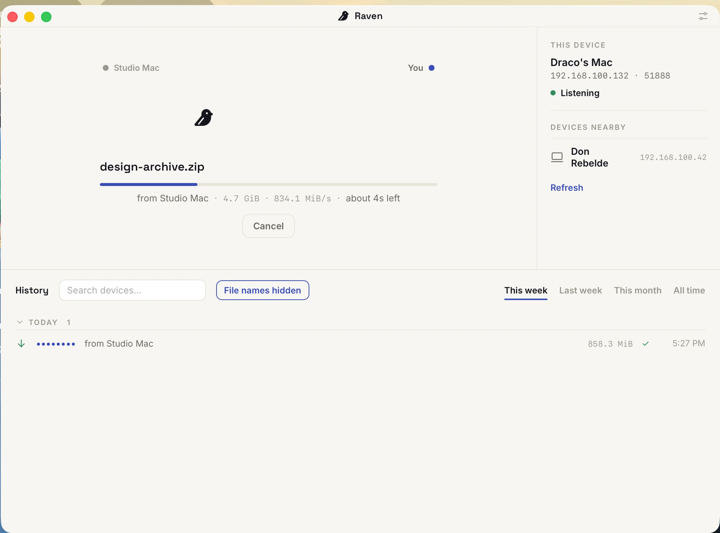Image resolution: width=720 pixels, height=533 pixels.
Task: Collapse the TODAY history group
Action: click(20, 322)
